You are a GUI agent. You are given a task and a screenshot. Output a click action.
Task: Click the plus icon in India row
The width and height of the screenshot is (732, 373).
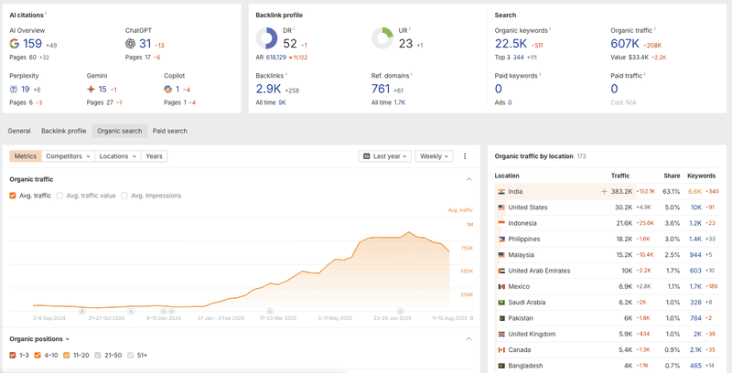(x=604, y=192)
